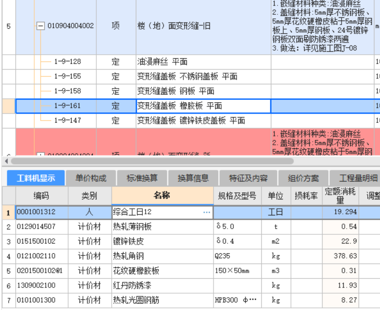Image resolution: width=380 pixels, height=310 pixels.
Task: Click 楼（地）面变形缝-旧 name cell
Action: pos(203,26)
